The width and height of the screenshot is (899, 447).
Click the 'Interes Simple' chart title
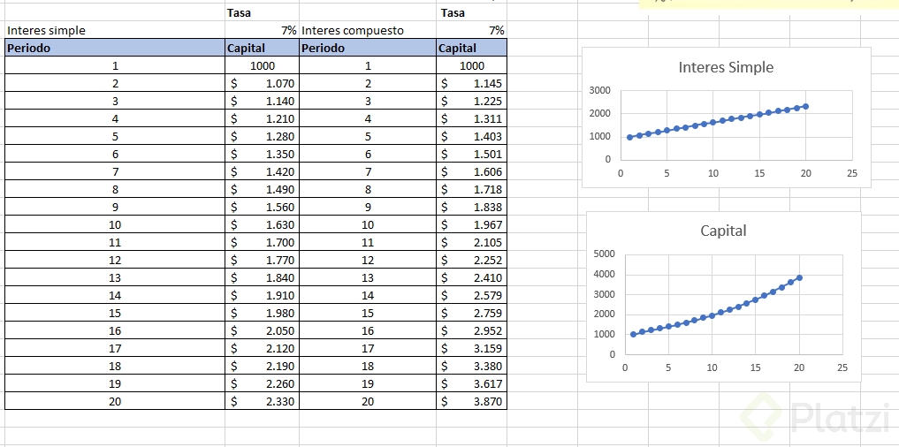(726, 68)
